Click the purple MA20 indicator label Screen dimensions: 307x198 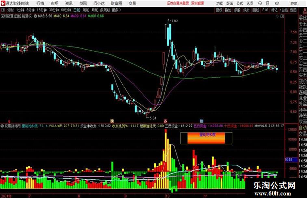[x=78, y=16]
